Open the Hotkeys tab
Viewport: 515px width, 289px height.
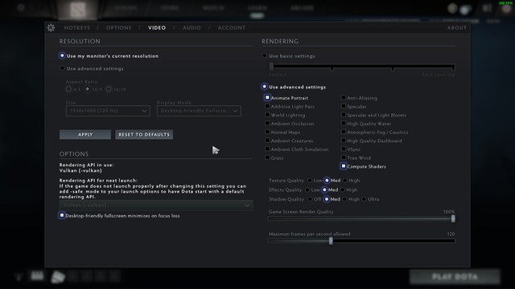[x=77, y=28]
